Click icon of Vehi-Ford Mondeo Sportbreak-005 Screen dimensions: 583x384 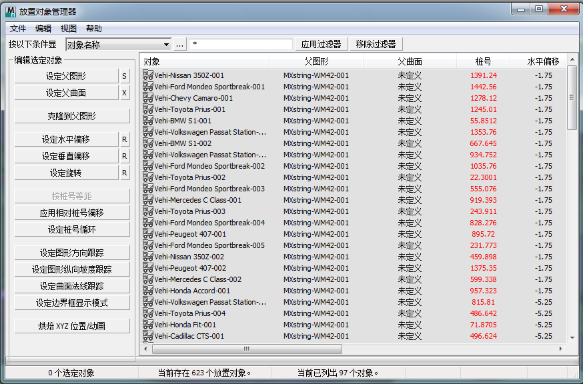coord(147,245)
